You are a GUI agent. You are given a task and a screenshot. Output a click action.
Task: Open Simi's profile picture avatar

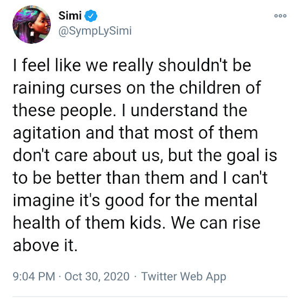tap(31, 24)
